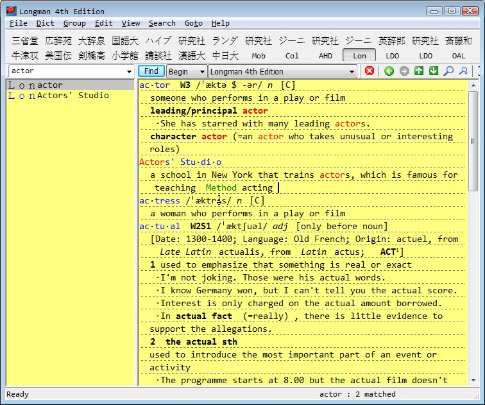Select the 'Actors' Studio' result in hit list

(70, 95)
